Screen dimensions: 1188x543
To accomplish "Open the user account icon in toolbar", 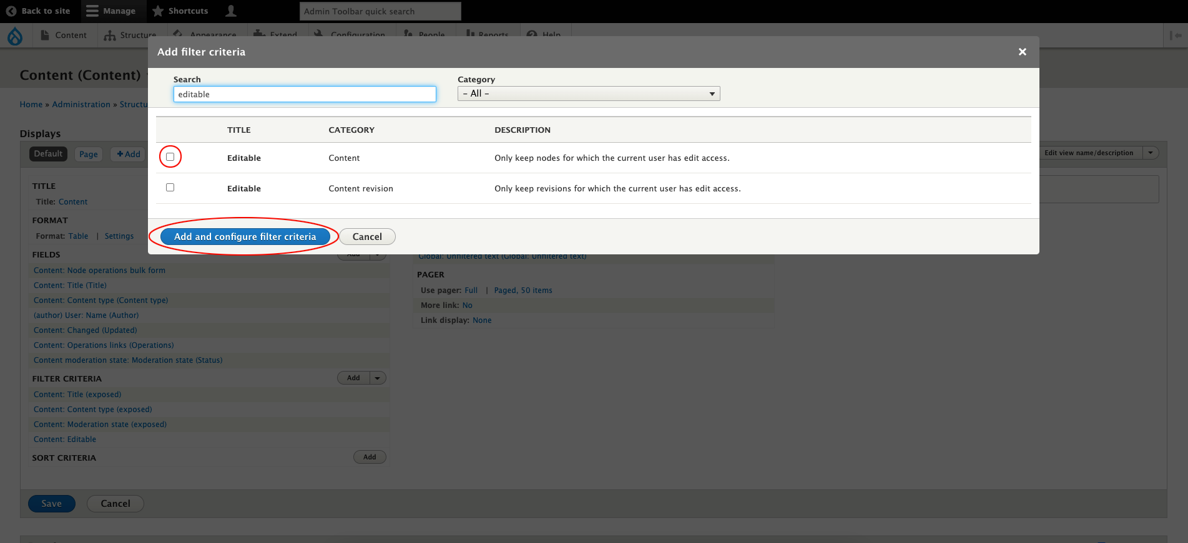I will (231, 11).
